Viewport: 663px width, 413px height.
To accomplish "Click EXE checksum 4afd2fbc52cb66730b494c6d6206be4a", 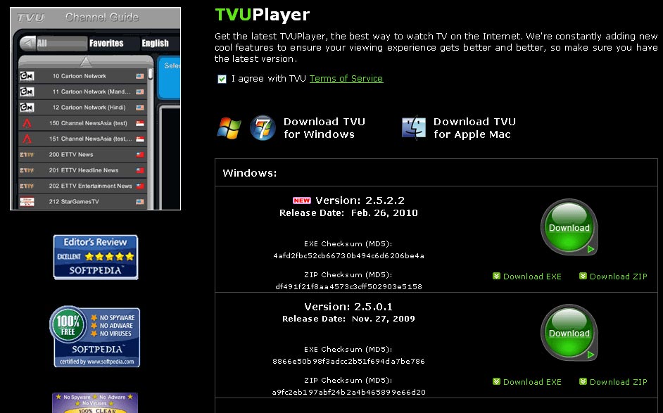I will (348, 255).
